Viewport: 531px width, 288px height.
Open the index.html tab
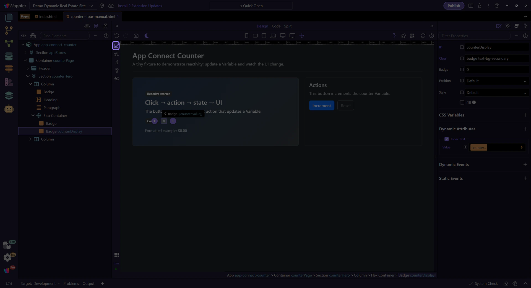(x=48, y=17)
